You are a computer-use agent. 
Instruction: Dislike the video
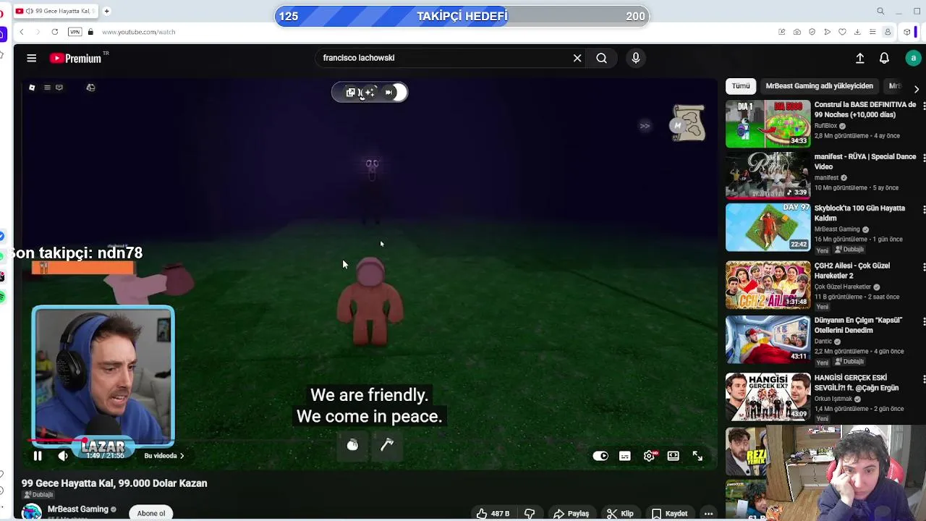tap(530, 513)
